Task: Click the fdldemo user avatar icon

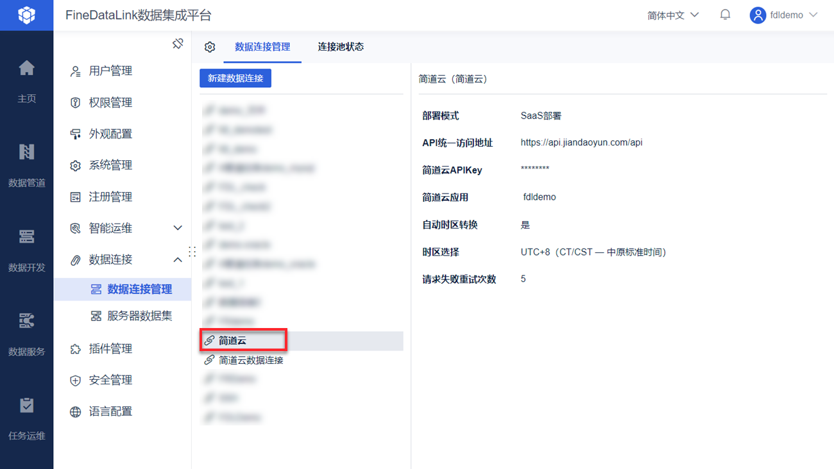Action: click(758, 15)
